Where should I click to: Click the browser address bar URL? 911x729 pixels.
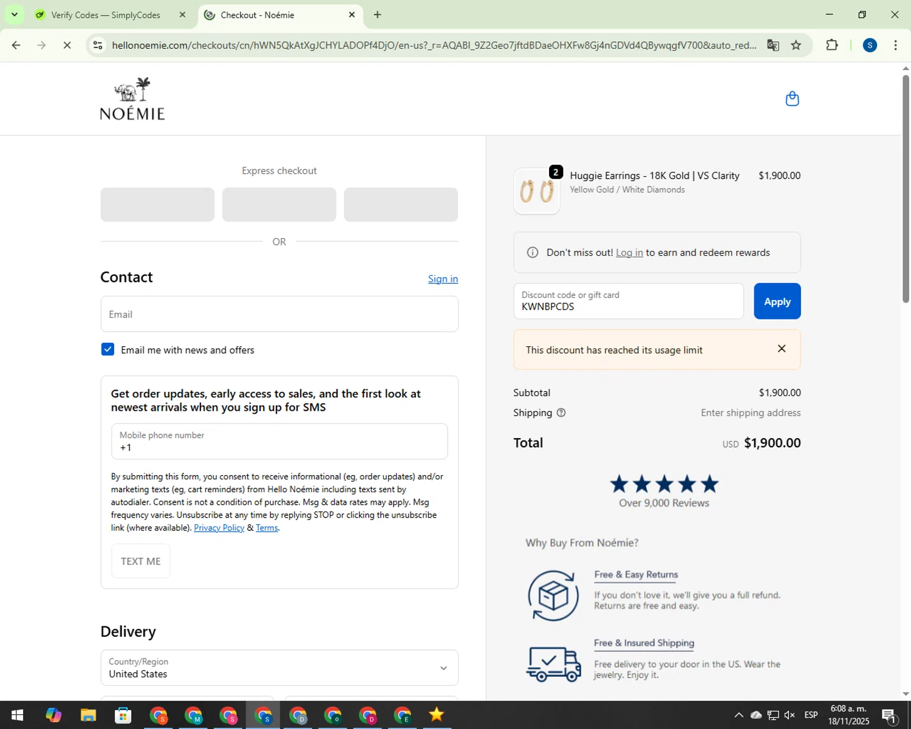434,45
